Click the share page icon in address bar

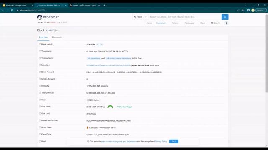[238, 10]
